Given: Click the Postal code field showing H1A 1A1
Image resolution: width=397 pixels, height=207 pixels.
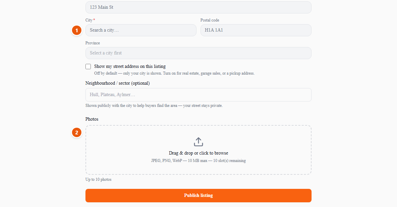Looking at the screenshot, I should [x=256, y=30].
